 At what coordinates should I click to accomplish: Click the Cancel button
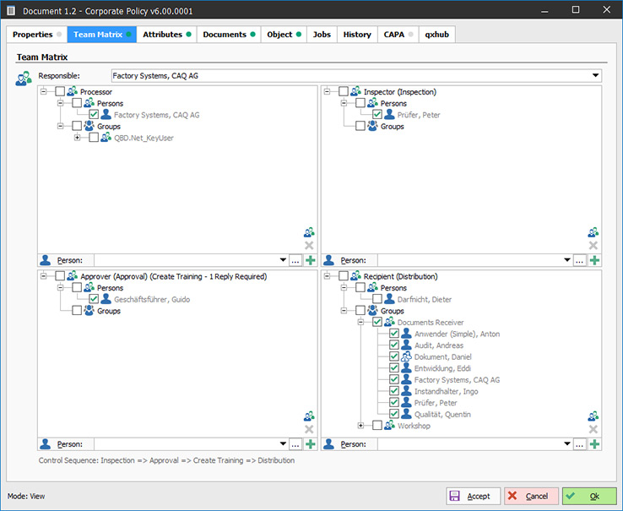pos(531,497)
